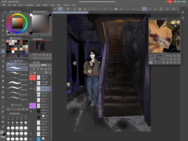The image size is (188, 141).
Task: Click the Fill bucket icon in command bar
Action: 116,9
